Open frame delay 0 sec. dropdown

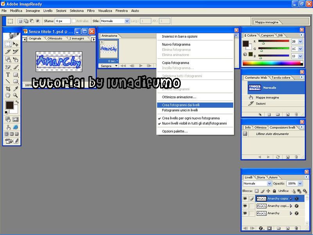click(x=113, y=61)
